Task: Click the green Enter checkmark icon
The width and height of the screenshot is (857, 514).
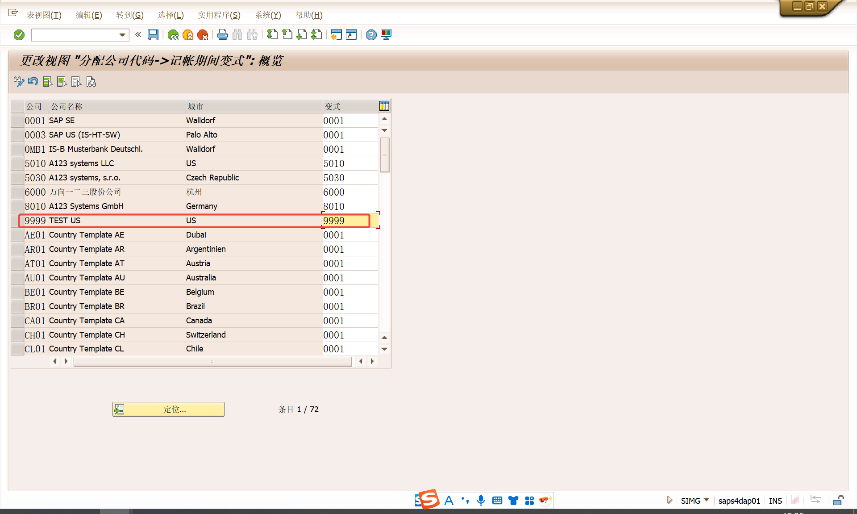Action: click(19, 35)
